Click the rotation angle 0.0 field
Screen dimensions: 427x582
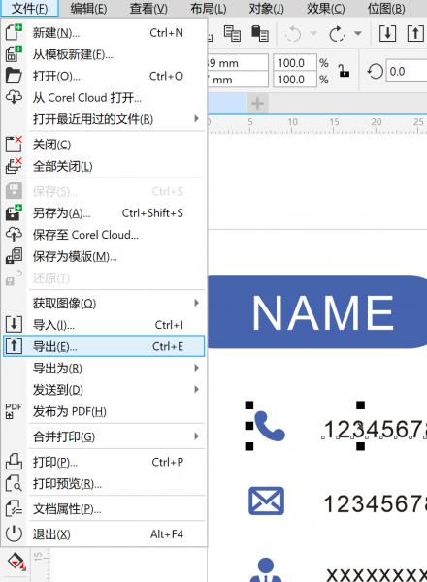pyautogui.click(x=407, y=71)
